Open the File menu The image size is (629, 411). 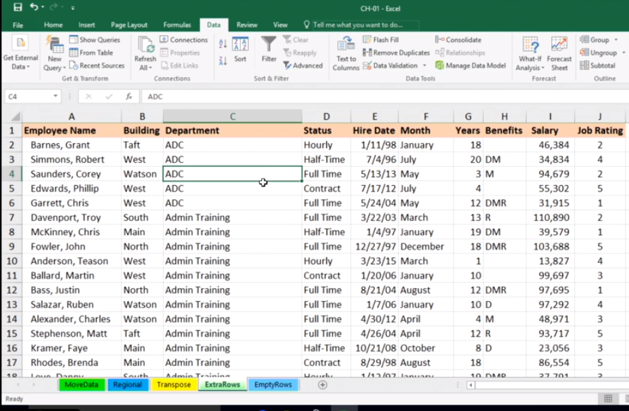coord(18,25)
